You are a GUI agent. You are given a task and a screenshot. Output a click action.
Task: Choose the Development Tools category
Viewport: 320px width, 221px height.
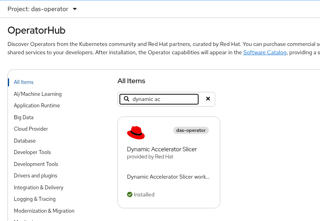(x=36, y=164)
